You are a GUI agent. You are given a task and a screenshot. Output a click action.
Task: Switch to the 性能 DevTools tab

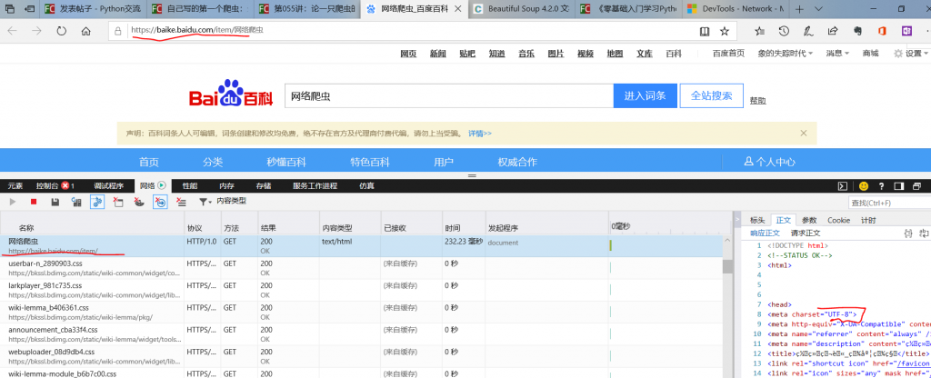(x=189, y=185)
